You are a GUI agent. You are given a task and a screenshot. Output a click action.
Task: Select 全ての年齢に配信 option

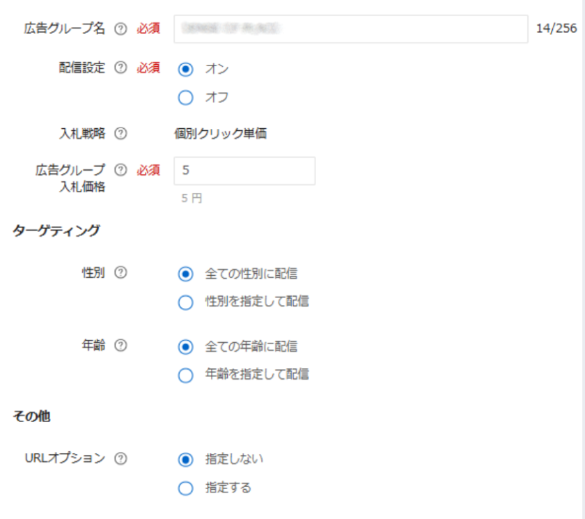(185, 346)
